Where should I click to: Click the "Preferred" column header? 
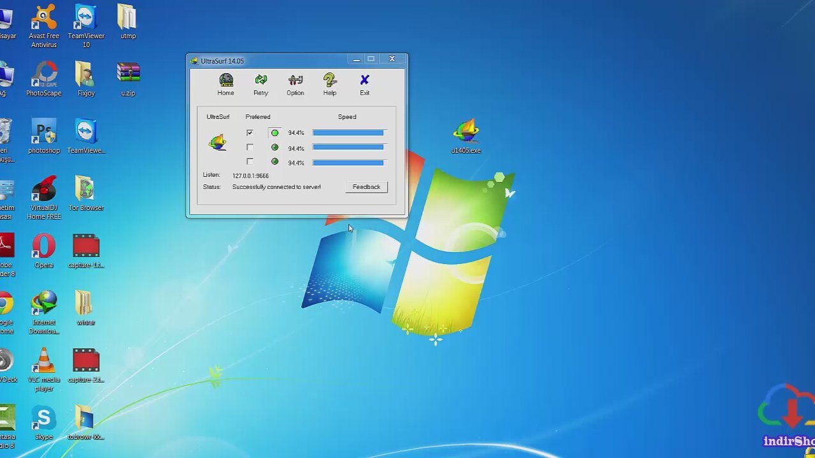[258, 117]
